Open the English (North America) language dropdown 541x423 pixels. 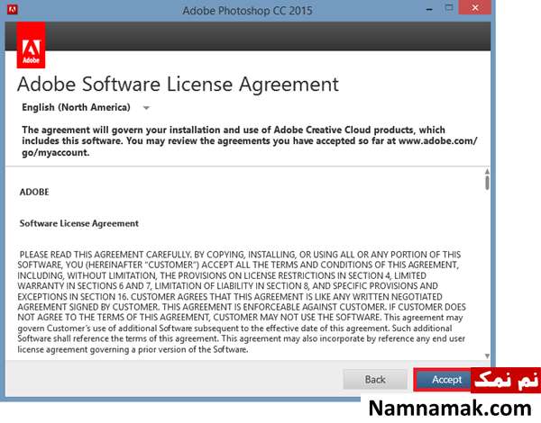pos(146,108)
